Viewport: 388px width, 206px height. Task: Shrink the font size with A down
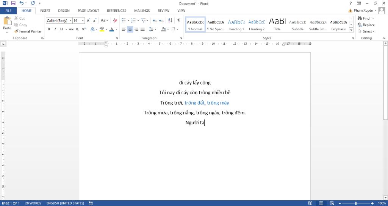(94, 21)
